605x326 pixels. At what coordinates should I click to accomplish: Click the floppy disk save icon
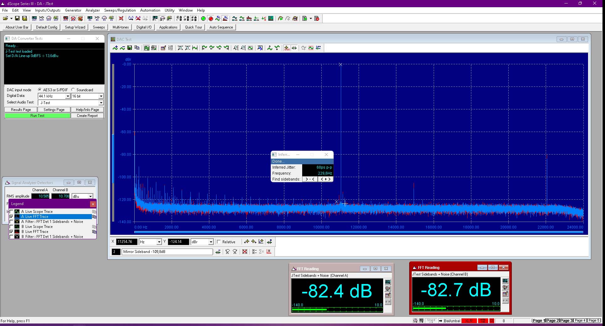(x=17, y=18)
